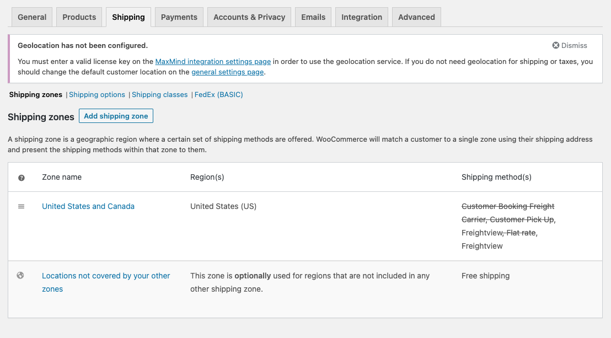
Task: Click the Add shipping zone button
Action: coord(116,116)
